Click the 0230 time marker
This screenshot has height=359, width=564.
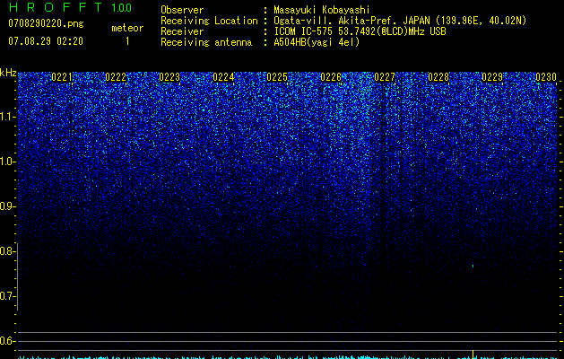coord(546,77)
